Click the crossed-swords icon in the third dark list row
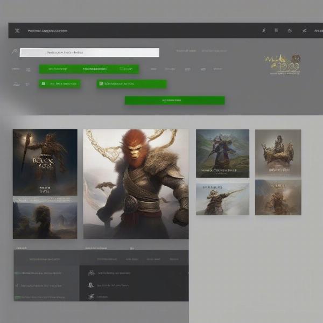323x323 pixels. click(92, 297)
